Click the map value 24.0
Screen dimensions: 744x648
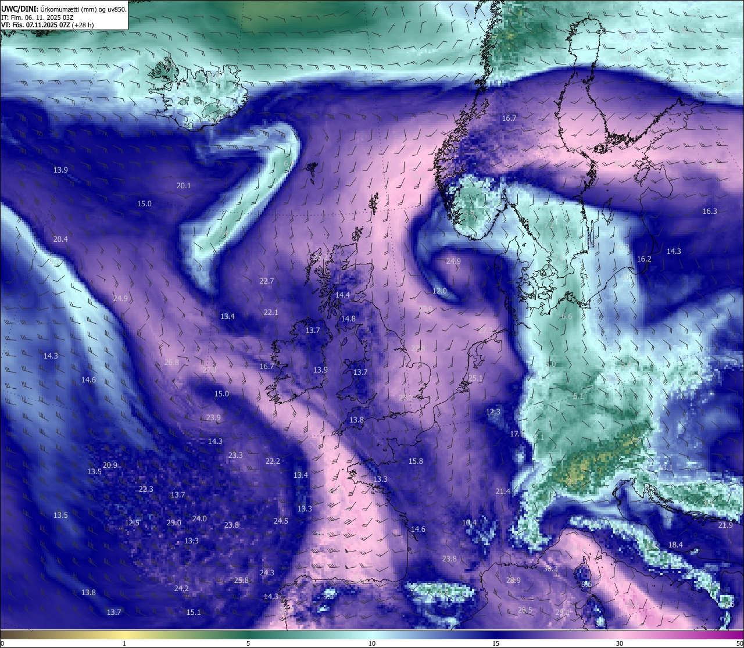point(199,519)
